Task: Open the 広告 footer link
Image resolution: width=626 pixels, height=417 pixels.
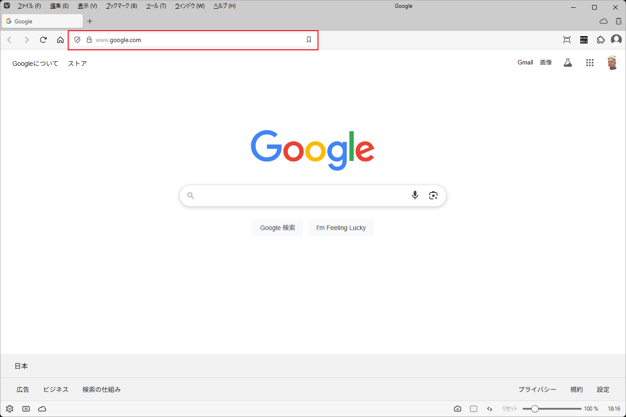Action: (23, 390)
